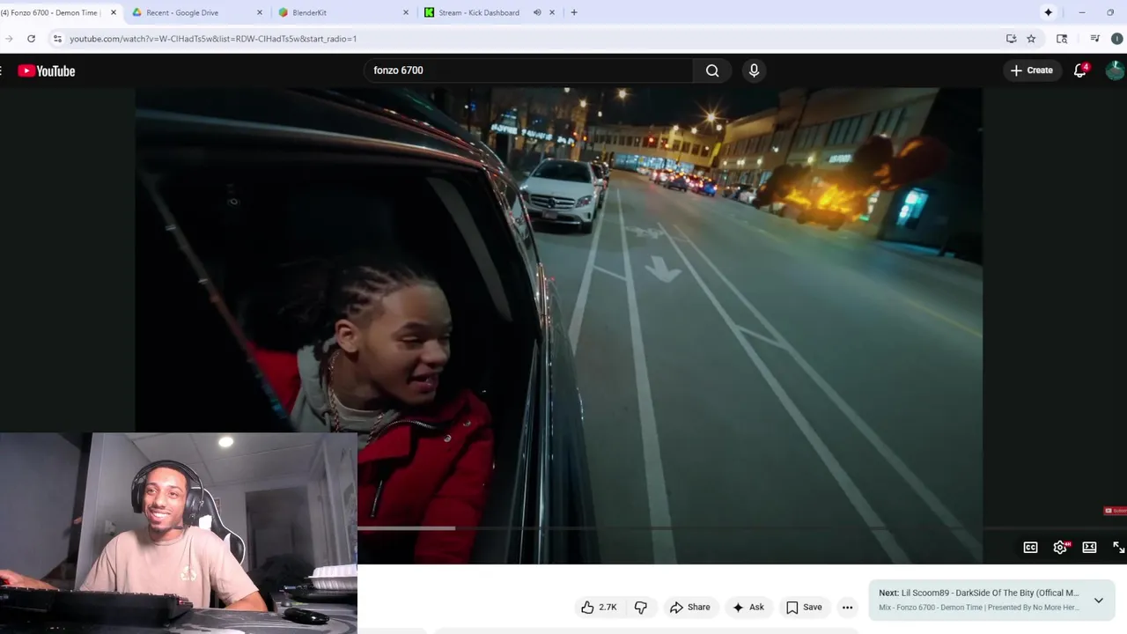Open Gemini sparkle button in title bar
This screenshot has width=1127, height=634.
[1048, 12]
